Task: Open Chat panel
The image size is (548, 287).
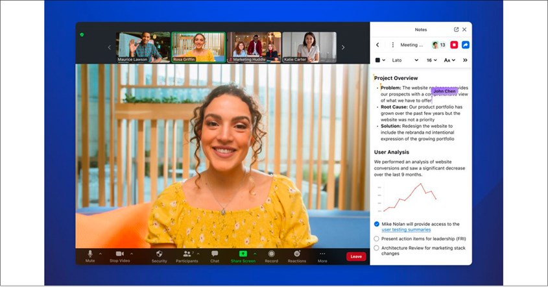Action: click(x=215, y=256)
